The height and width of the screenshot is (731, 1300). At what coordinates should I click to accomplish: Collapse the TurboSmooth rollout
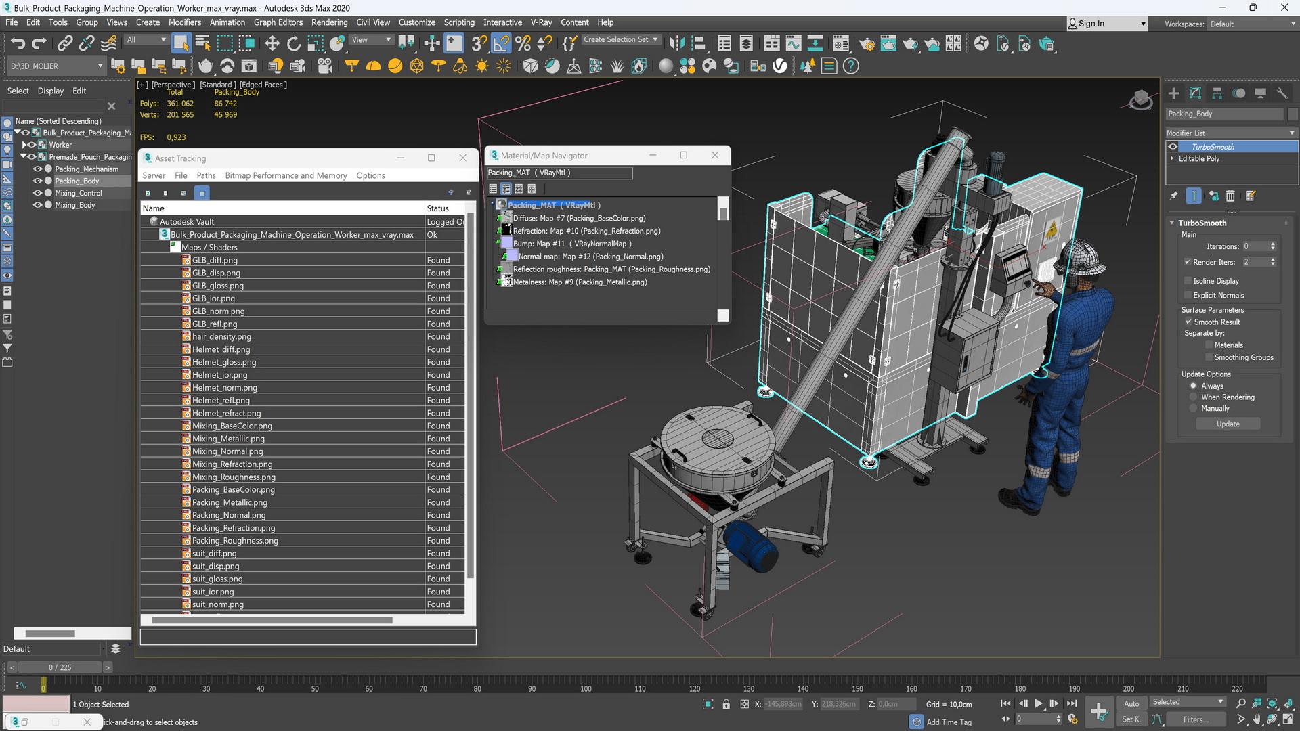[x=1172, y=223]
